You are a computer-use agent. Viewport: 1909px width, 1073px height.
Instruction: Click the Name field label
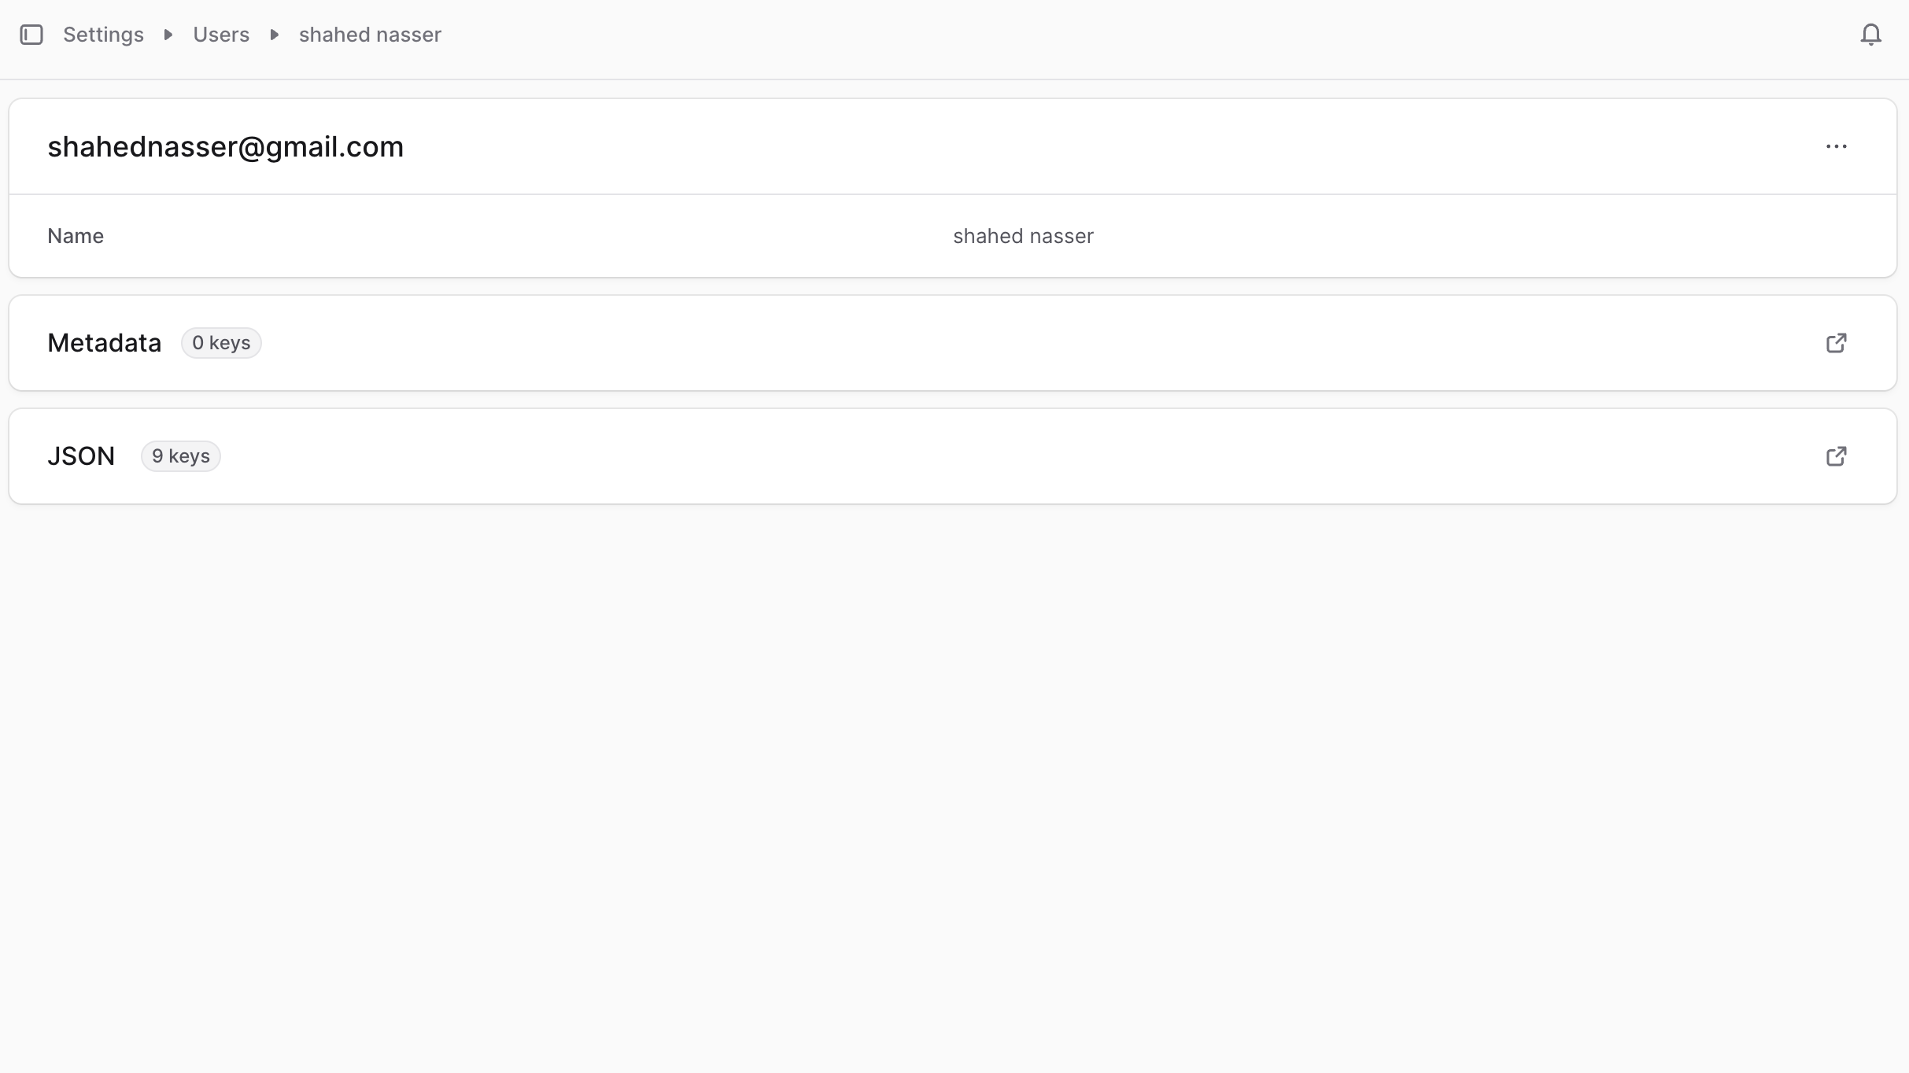[76, 236]
